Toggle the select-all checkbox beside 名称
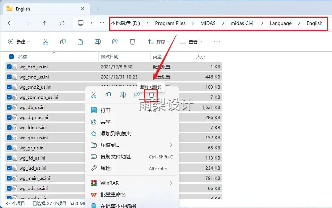The height and width of the screenshot is (208, 332). click(x=12, y=56)
